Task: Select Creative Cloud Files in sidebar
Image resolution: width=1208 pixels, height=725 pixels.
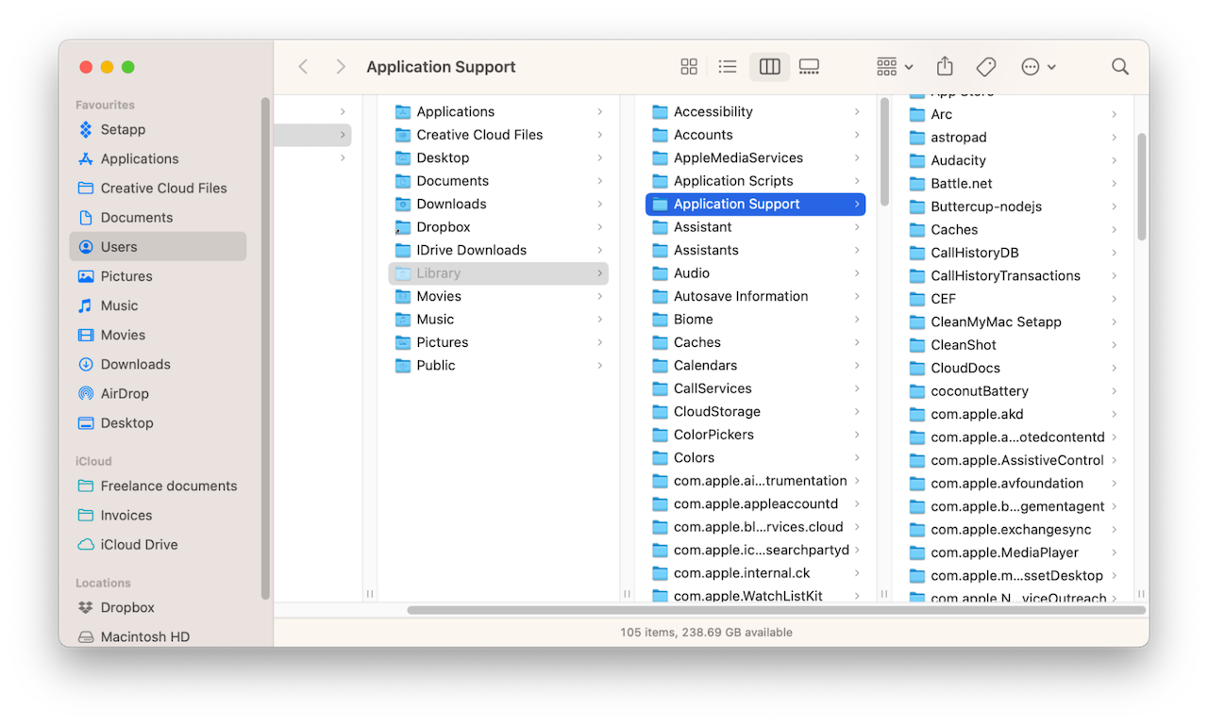Action: tap(163, 189)
